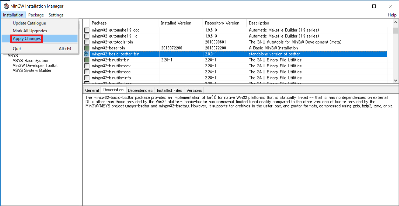Image resolution: width=399 pixels, height=206 pixels.
Task: Open the Settings menu
Action: pos(56,15)
